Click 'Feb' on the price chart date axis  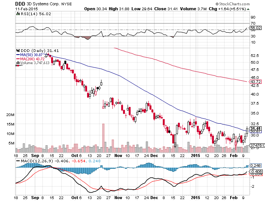(x=234, y=155)
